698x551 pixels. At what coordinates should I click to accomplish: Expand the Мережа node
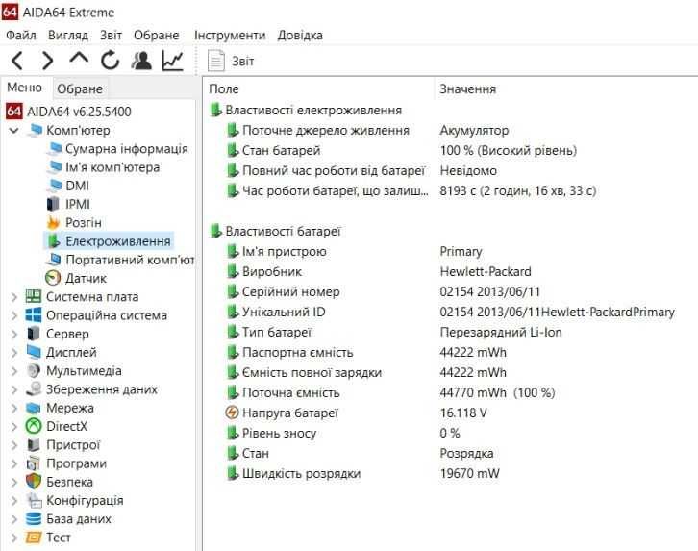pos(13,408)
